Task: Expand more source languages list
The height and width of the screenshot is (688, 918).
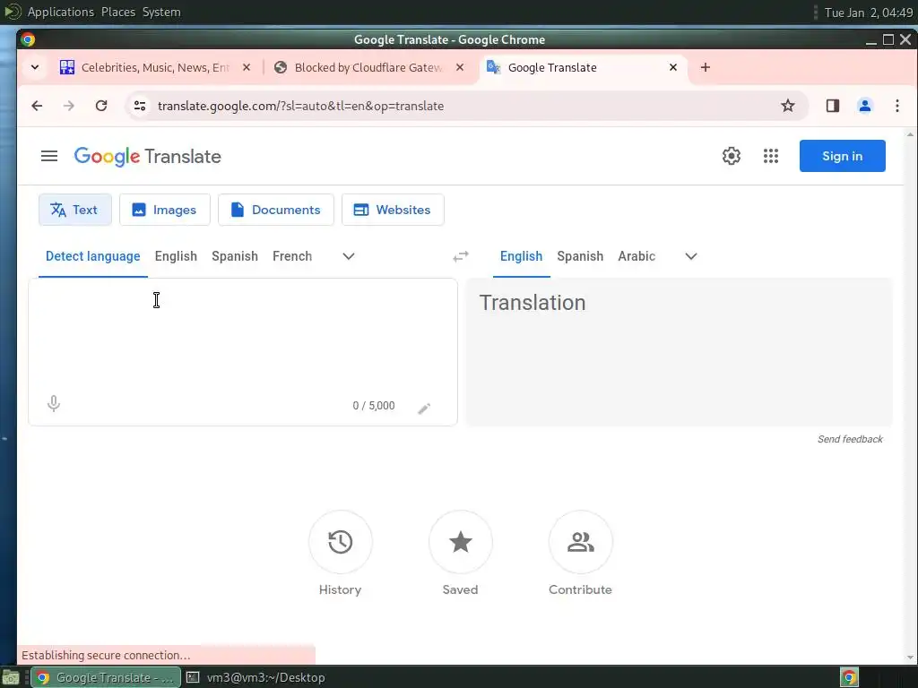Action: point(349,256)
